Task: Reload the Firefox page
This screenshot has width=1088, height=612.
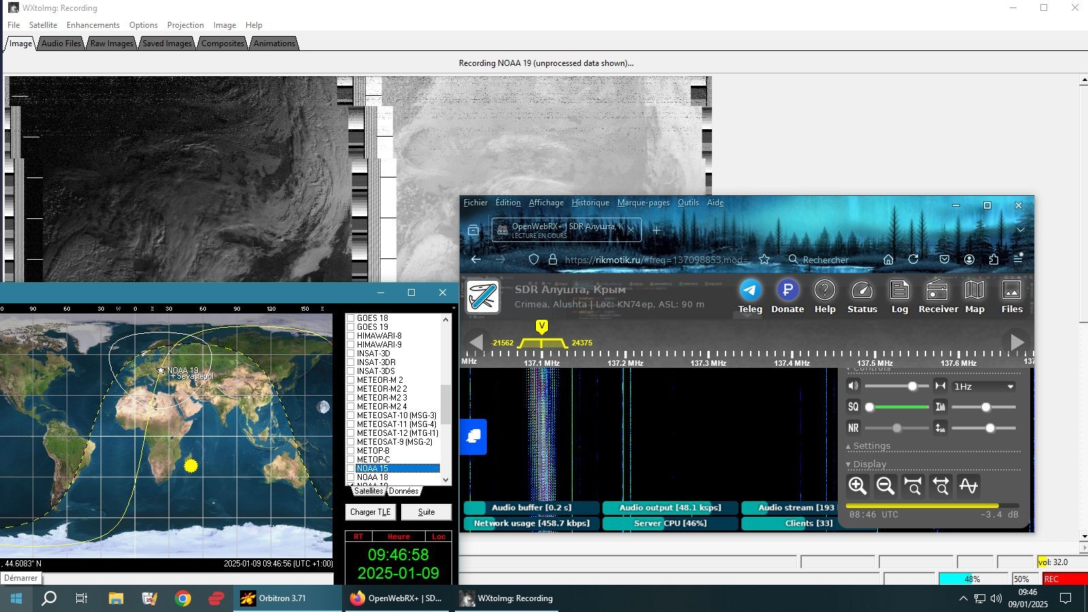Action: 913,259
